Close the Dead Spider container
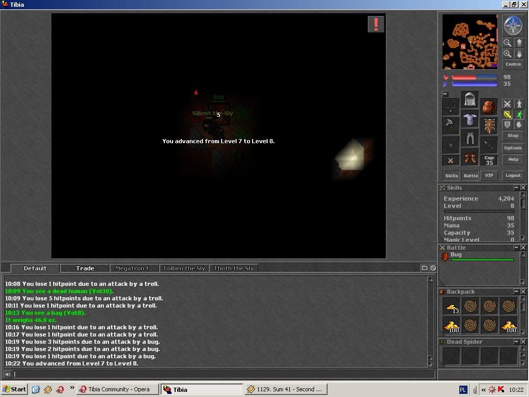 (x=523, y=342)
